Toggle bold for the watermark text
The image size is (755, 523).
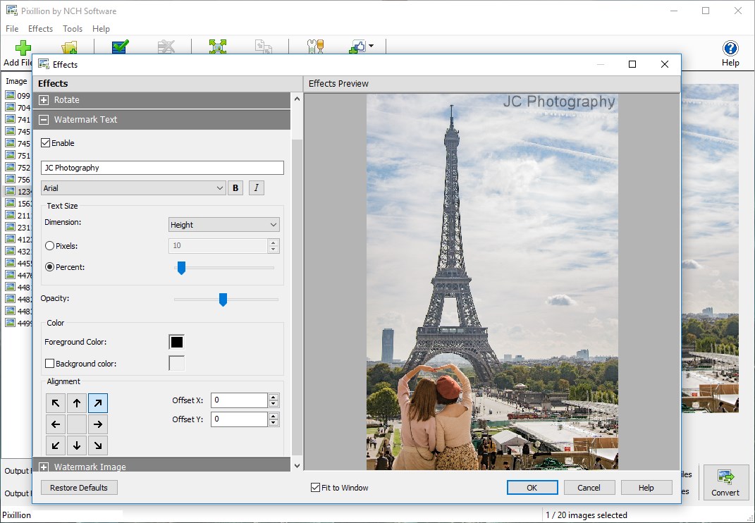[x=235, y=187]
